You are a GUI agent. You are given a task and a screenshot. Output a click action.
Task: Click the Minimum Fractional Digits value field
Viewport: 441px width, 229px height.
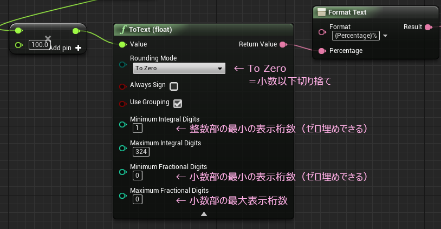[x=138, y=176]
